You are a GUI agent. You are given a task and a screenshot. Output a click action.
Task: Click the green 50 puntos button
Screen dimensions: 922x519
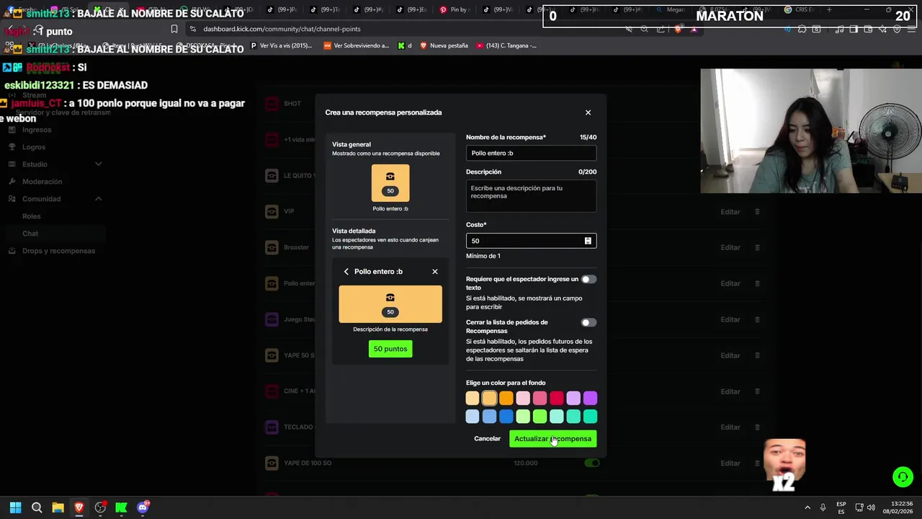click(390, 349)
